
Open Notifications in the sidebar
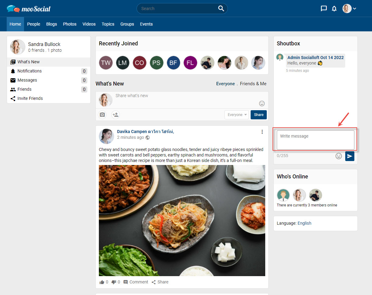click(x=49, y=71)
